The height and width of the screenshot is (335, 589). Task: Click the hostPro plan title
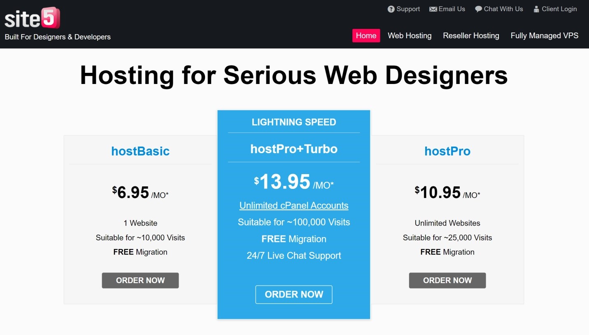(x=447, y=151)
